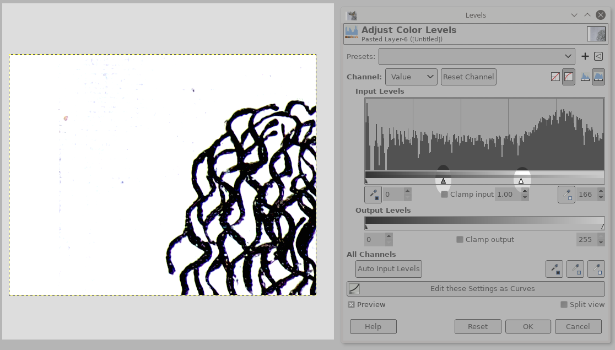The image size is (615, 350).
Task: Click the low input value field
Action: (x=393, y=194)
